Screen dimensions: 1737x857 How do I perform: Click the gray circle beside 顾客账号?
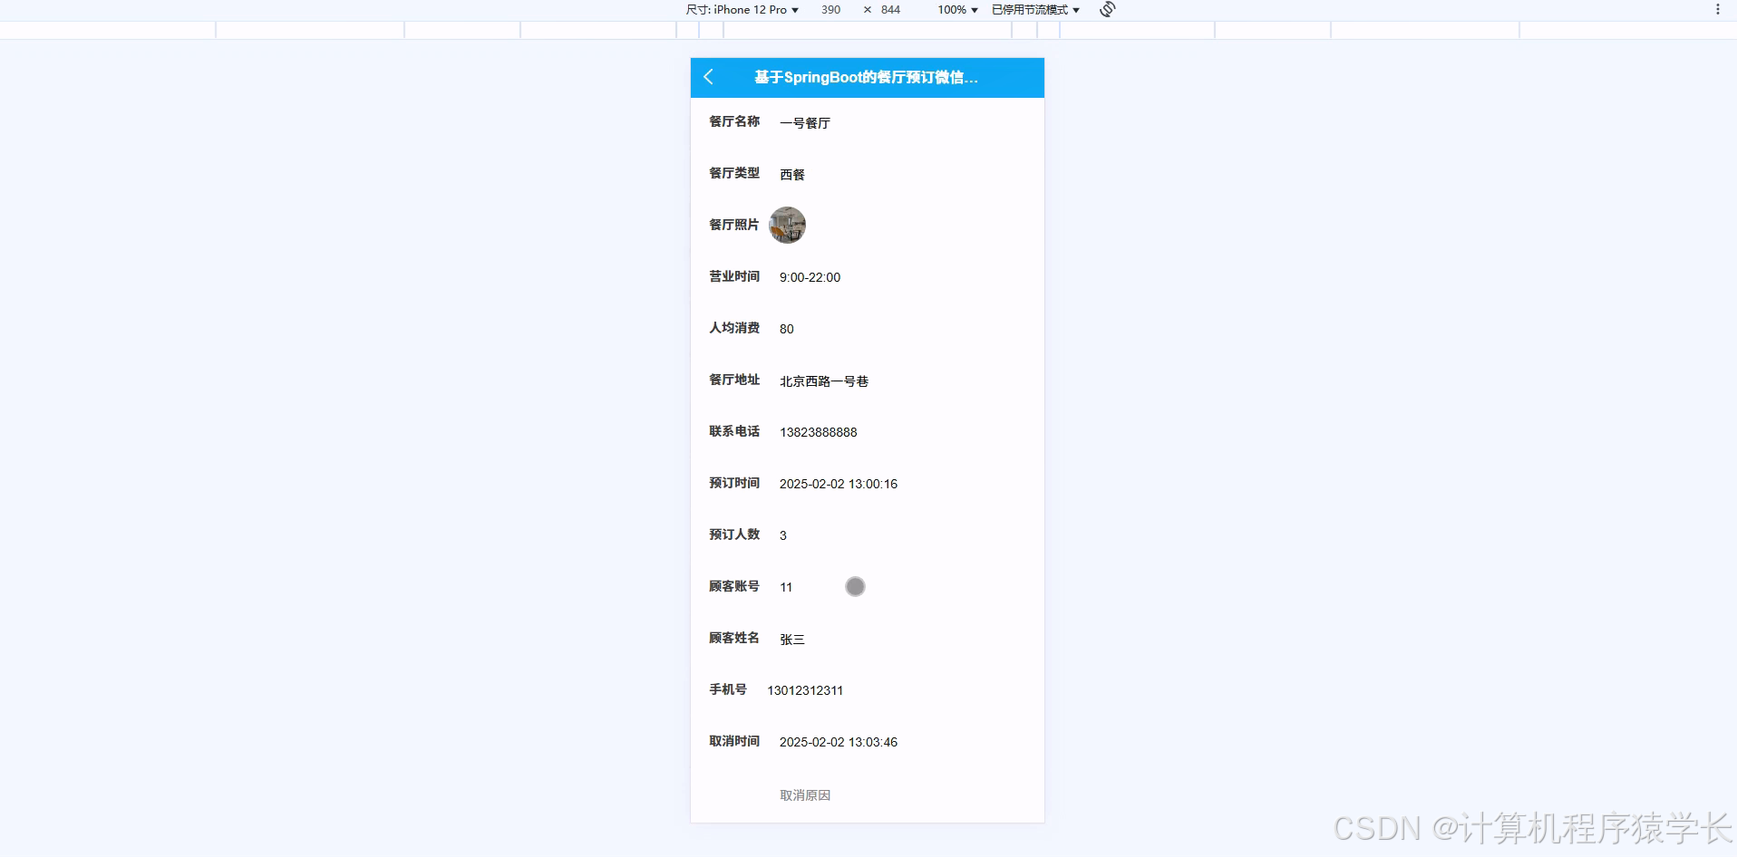855,586
